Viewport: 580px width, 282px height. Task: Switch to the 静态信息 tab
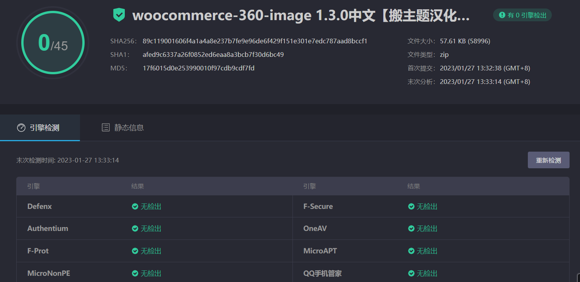coord(122,128)
